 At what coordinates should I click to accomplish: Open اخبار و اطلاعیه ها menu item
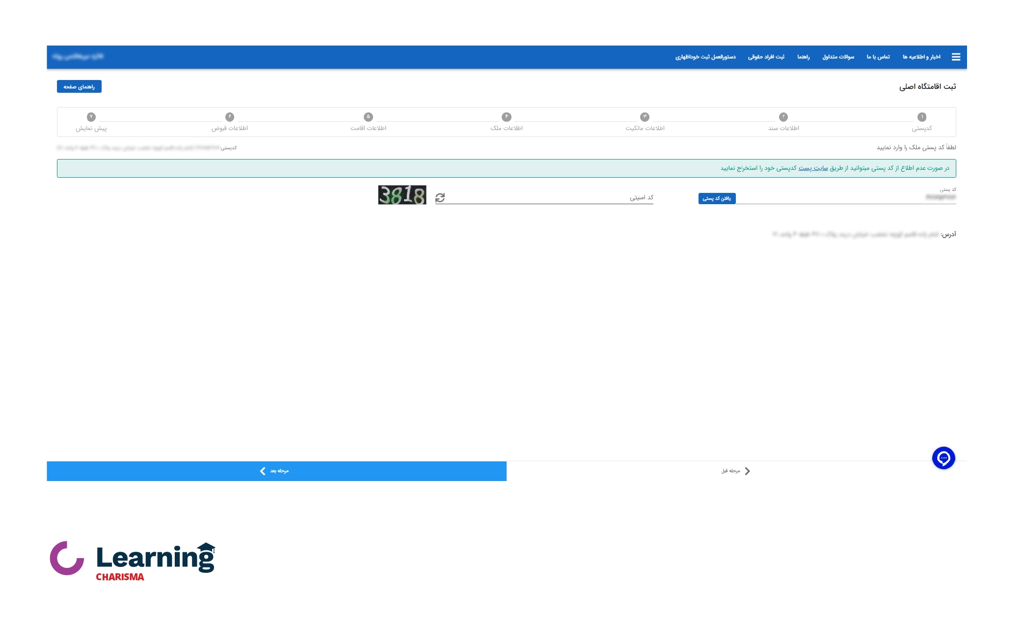pyautogui.click(x=921, y=57)
